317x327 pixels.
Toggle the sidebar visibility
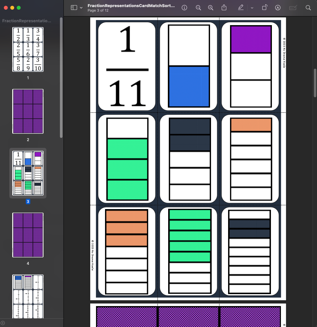tap(74, 7)
